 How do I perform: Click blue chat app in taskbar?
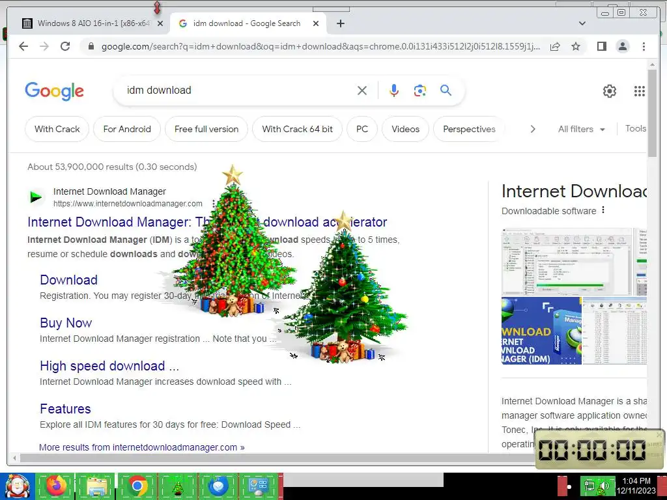218,486
